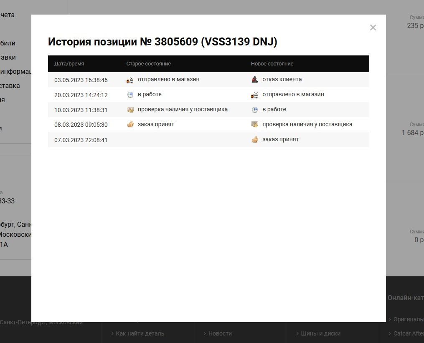Click supplier check icon in 08.03.2023 new state

255,125
